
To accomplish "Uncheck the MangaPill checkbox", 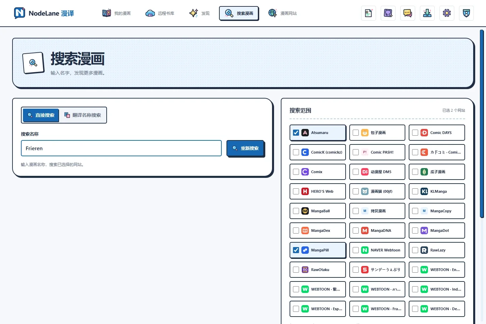I will (x=296, y=250).
